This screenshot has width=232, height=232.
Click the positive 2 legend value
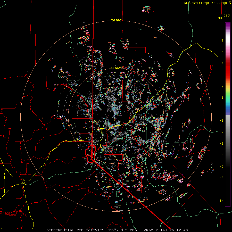[222, 86]
